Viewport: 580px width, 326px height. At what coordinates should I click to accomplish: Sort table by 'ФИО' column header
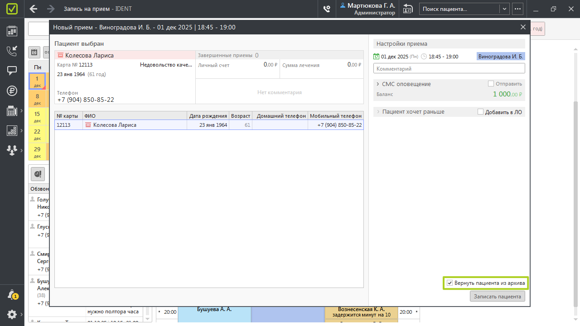[x=135, y=116]
